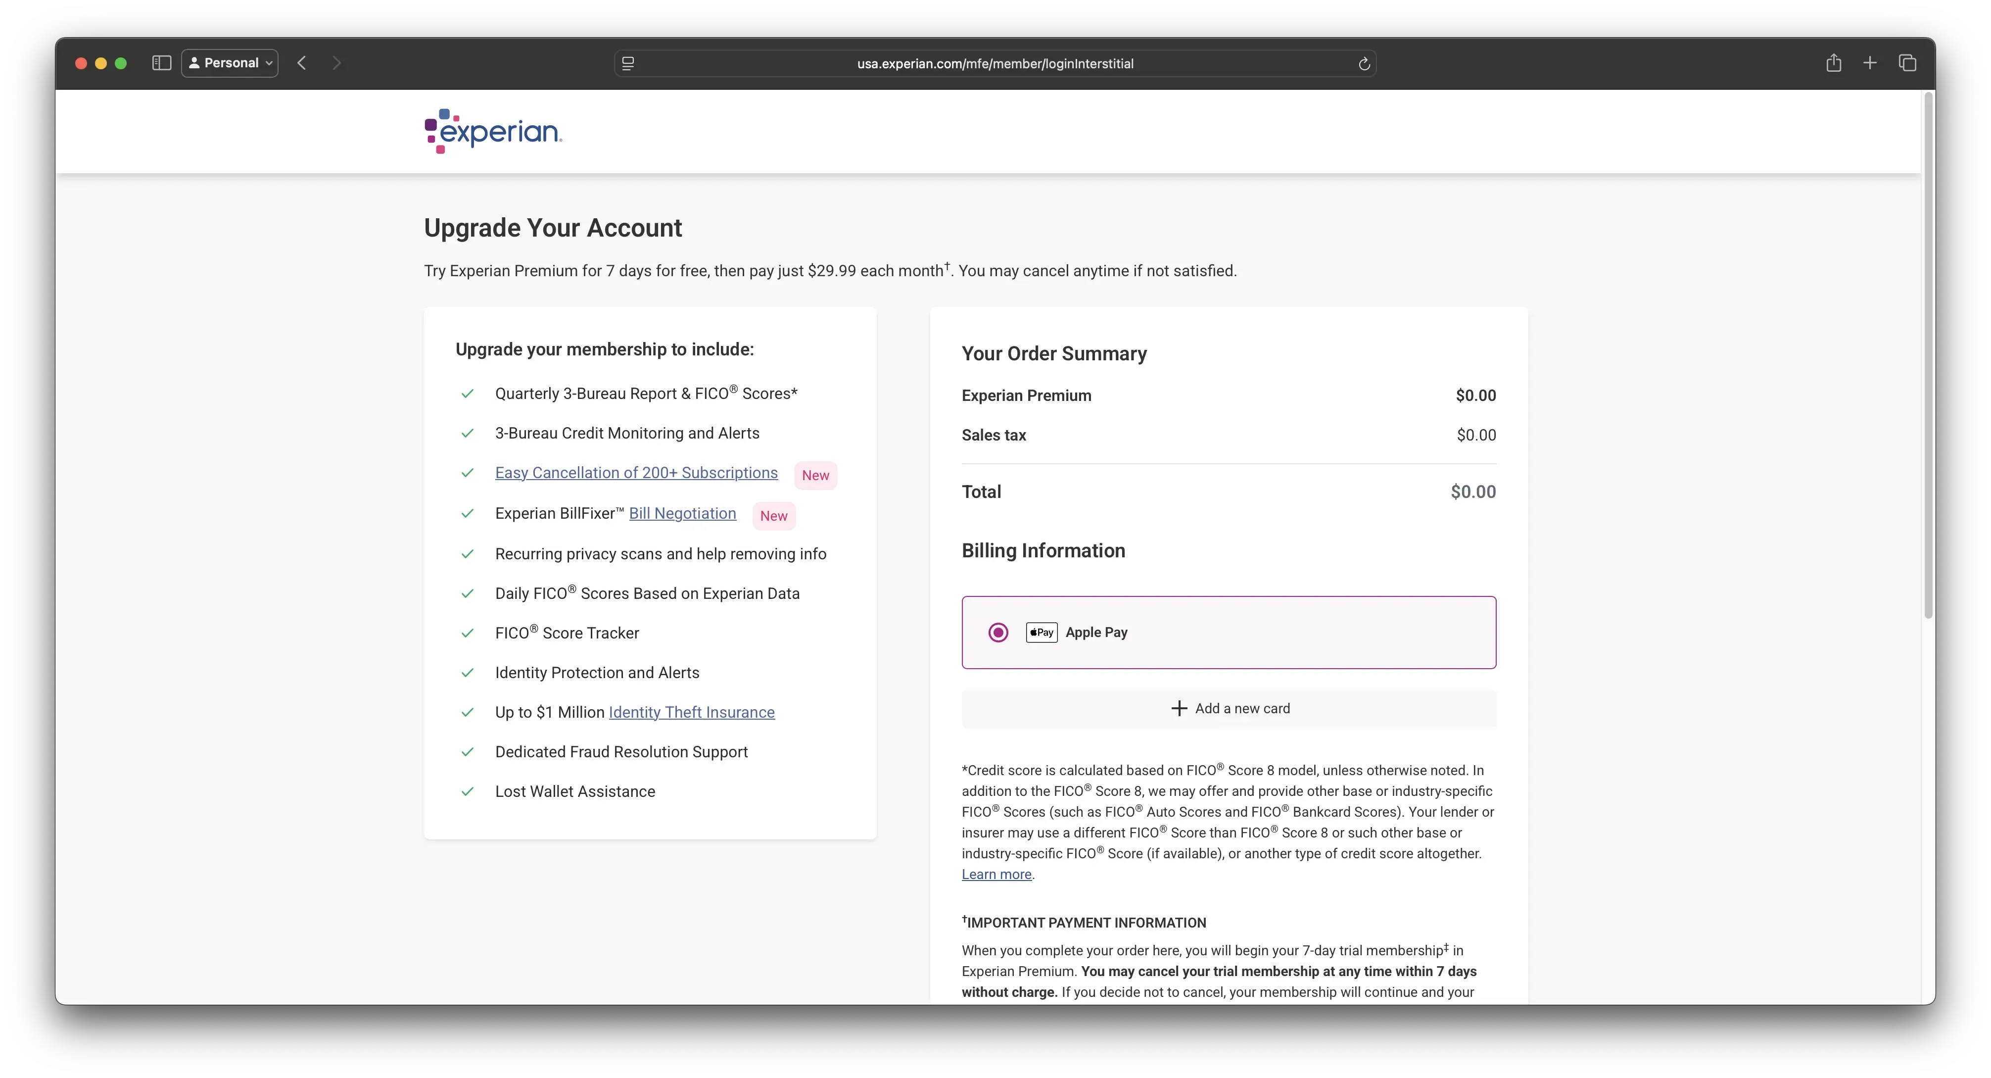Open the page reader icon in address bar

click(628, 63)
